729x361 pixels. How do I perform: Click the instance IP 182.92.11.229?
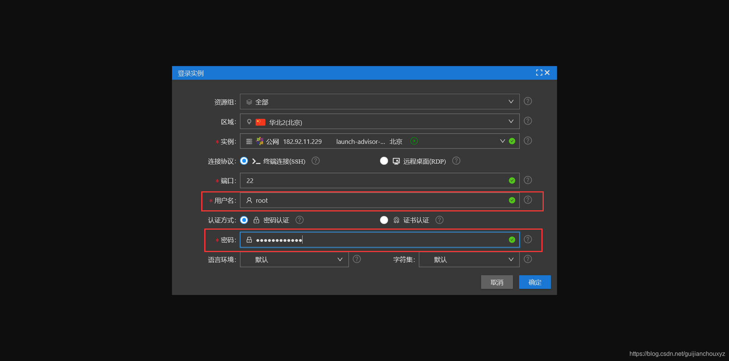coord(302,142)
